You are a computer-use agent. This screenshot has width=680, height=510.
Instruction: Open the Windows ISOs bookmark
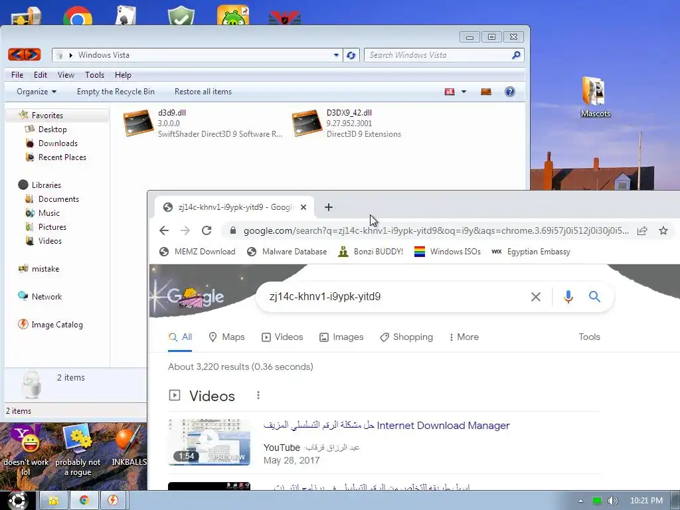pyautogui.click(x=448, y=252)
